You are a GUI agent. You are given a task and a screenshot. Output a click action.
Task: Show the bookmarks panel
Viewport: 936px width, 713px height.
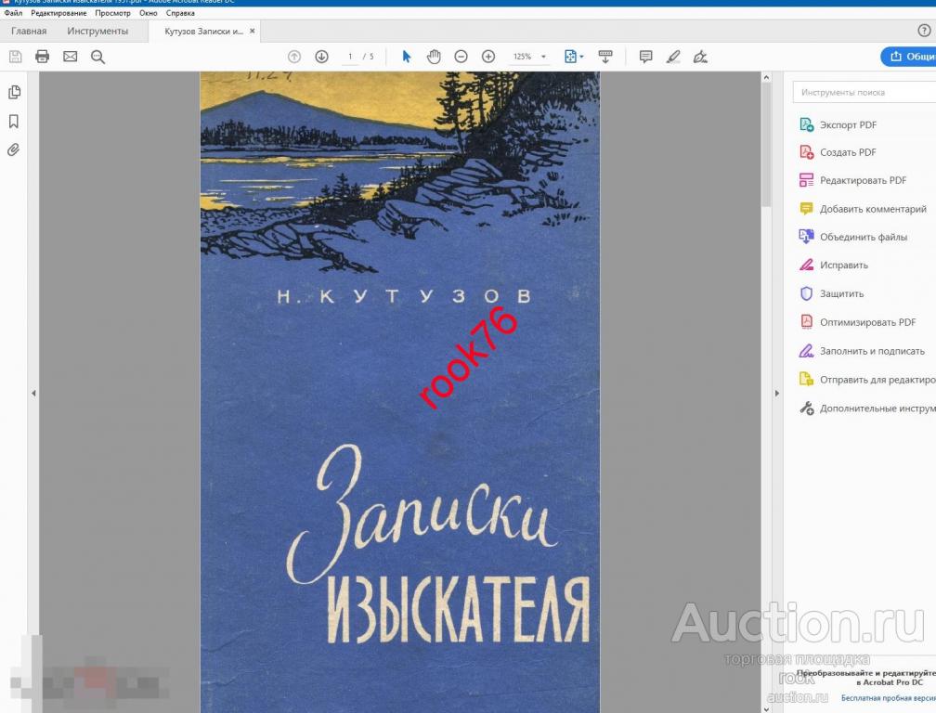(14, 122)
